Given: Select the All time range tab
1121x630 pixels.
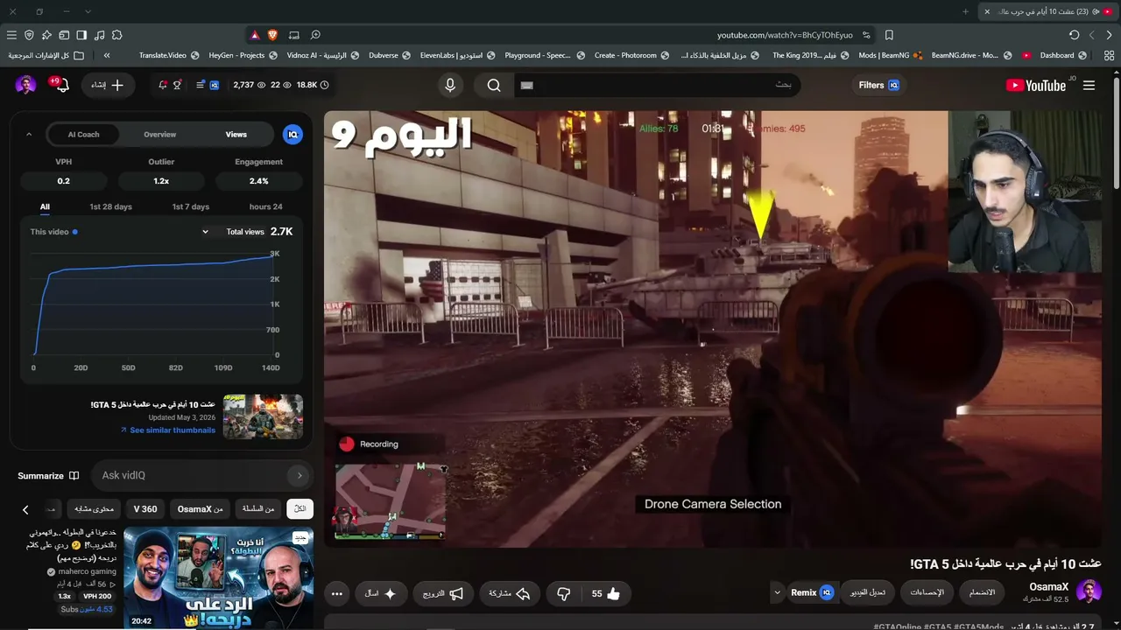Looking at the screenshot, I should click(45, 207).
